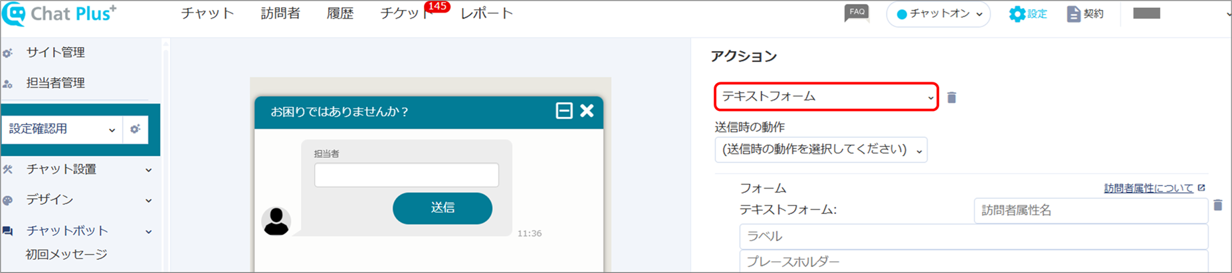Click the 担当者管理 people icon
This screenshot has height=273, width=1232.
click(x=7, y=84)
